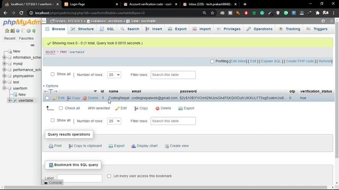Open the Insert tab
339x190 pixels.
[x=154, y=29]
